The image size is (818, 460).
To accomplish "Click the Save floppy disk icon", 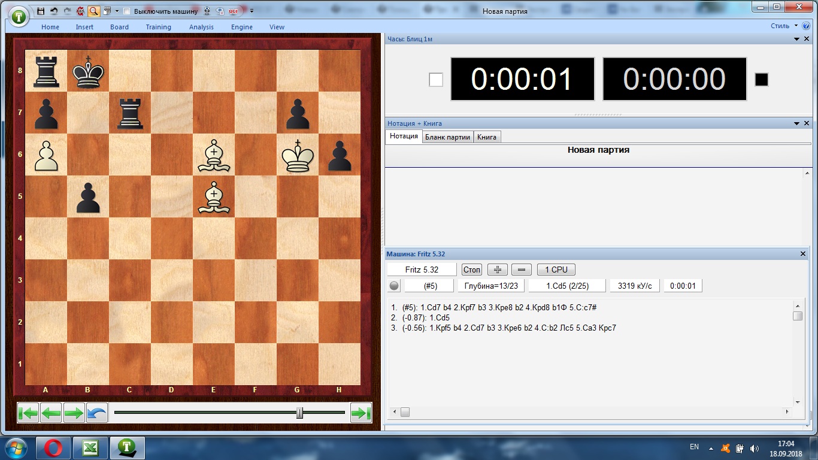I will pos(41,11).
